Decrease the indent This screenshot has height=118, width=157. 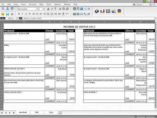55,14
